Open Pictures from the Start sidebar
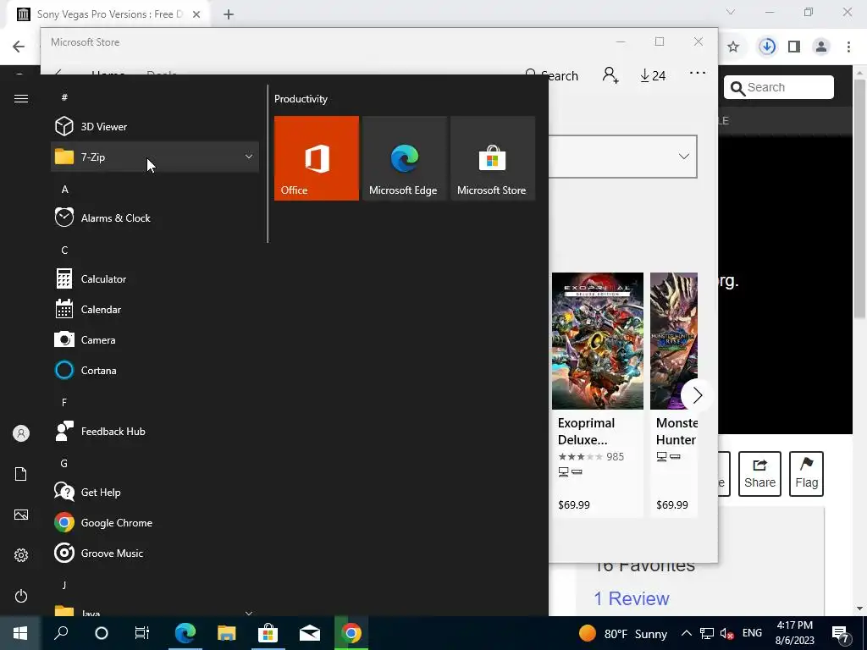Screen dimensions: 867x650 click(x=21, y=515)
